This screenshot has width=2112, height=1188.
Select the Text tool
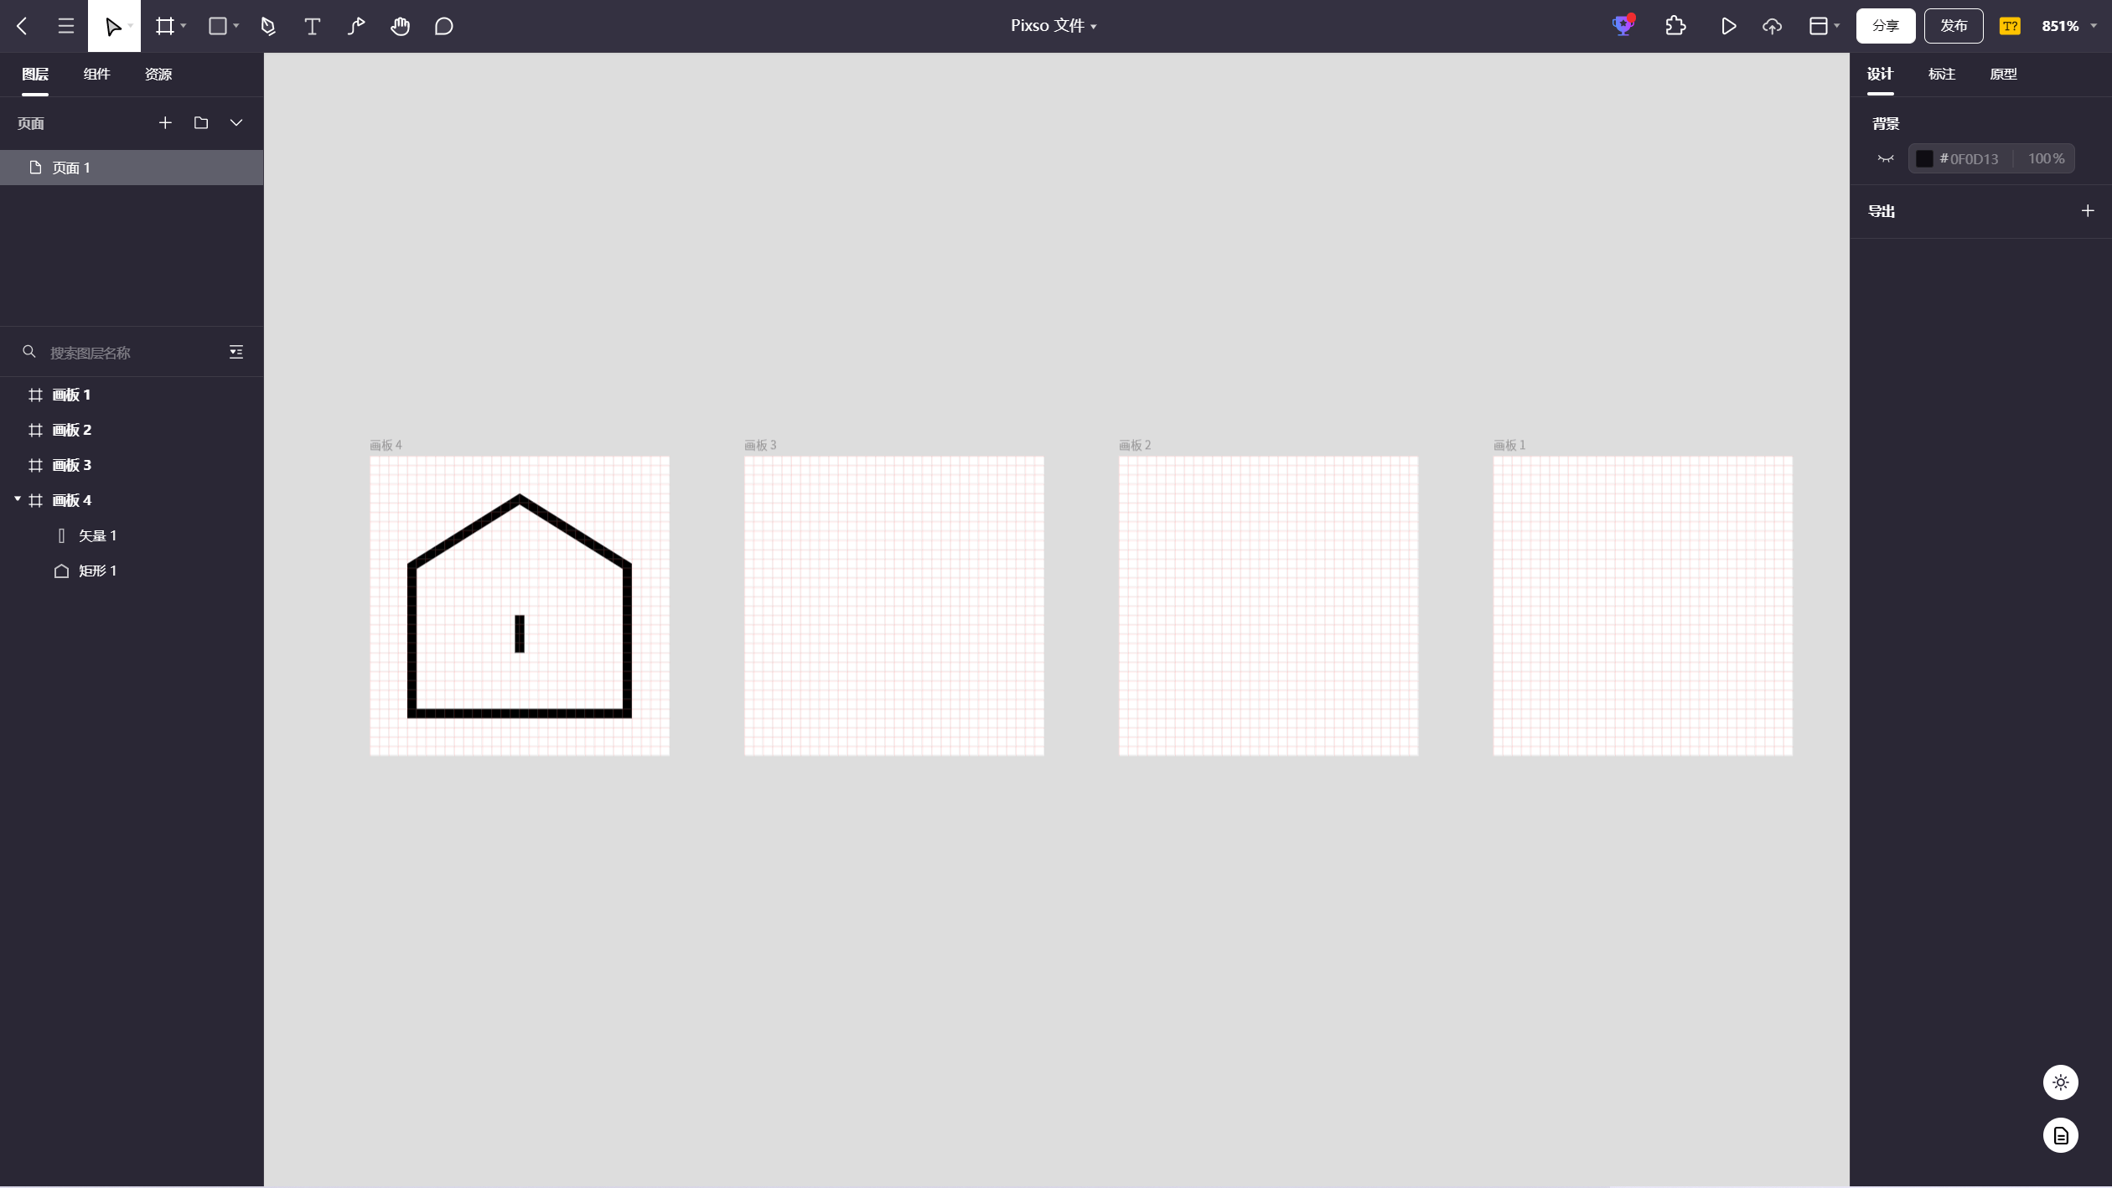tap(312, 26)
